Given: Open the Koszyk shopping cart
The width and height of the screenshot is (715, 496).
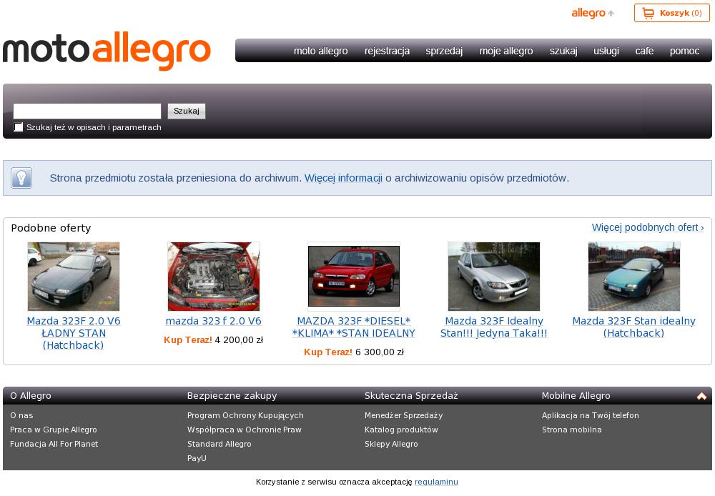Looking at the screenshot, I should pos(671,13).
